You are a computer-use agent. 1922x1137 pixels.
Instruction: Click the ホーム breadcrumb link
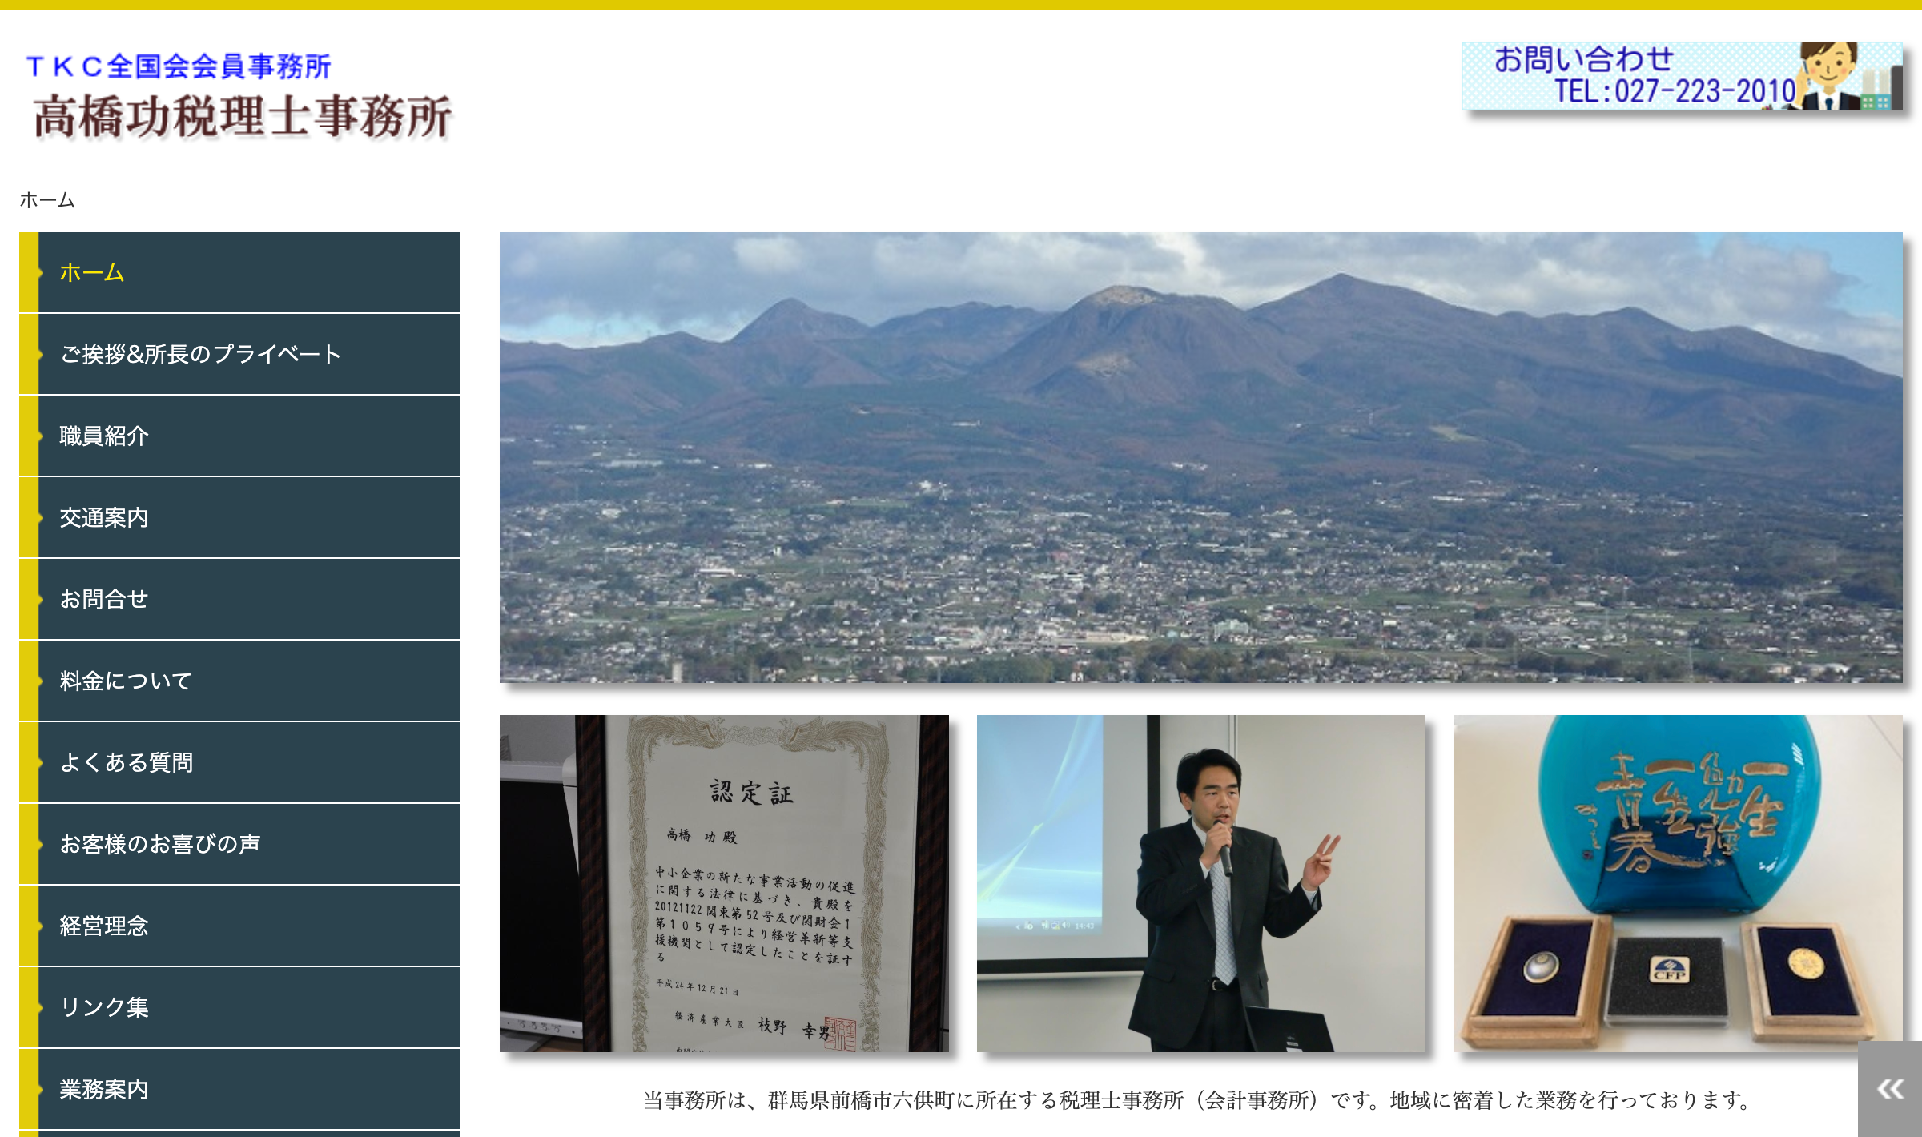coord(47,200)
